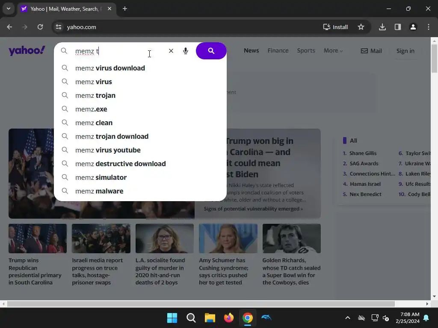This screenshot has width=438, height=328.
Task: Open the notifications bell icon
Action: (426, 318)
